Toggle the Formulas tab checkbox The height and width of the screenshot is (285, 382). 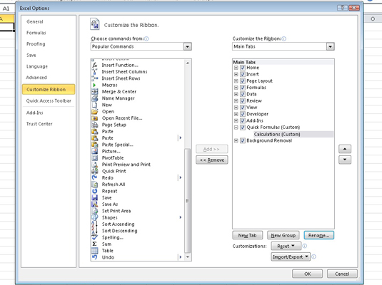click(243, 88)
